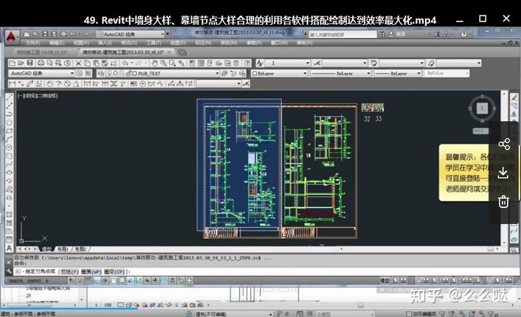The width and height of the screenshot is (521, 317).
Task: Open the 工具(T) menu
Action: click(153, 42)
